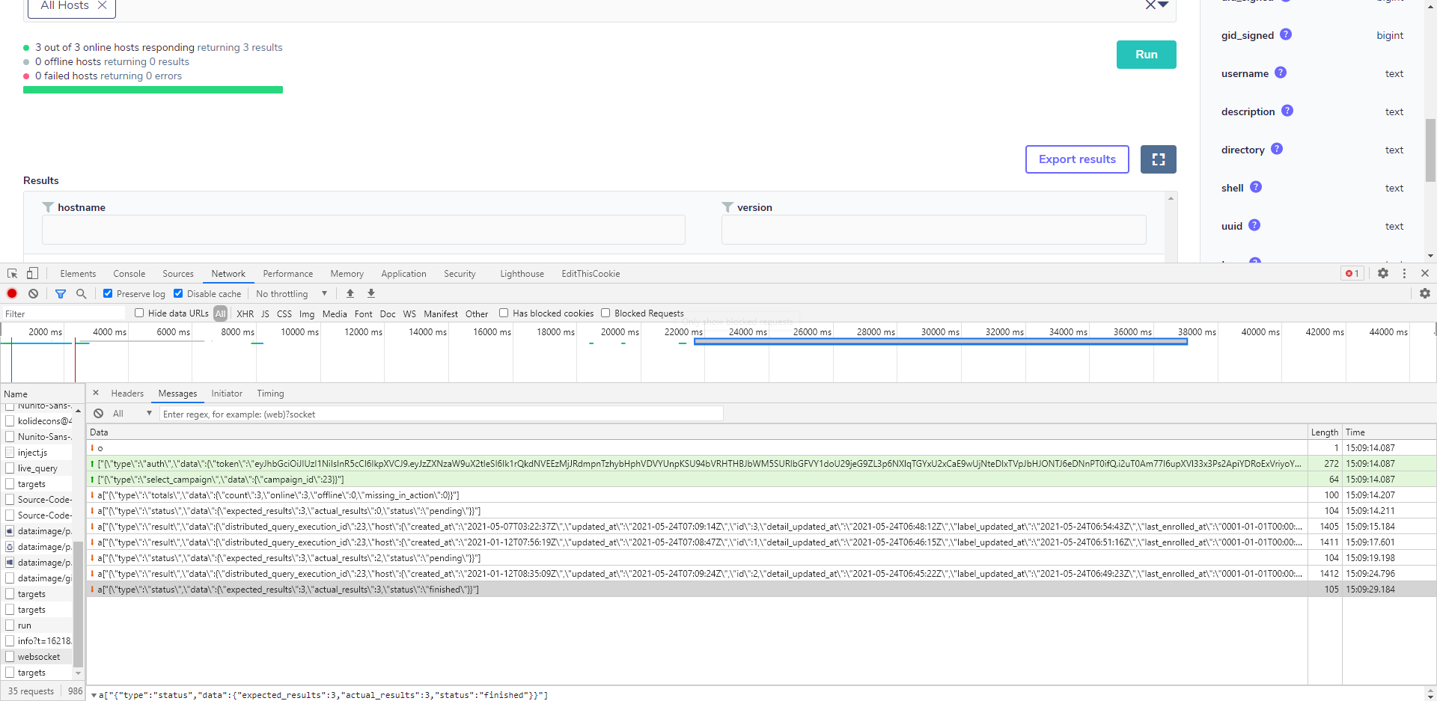This screenshot has width=1437, height=701.
Task: Toggle the device toolbar icon
Action: 32,274
